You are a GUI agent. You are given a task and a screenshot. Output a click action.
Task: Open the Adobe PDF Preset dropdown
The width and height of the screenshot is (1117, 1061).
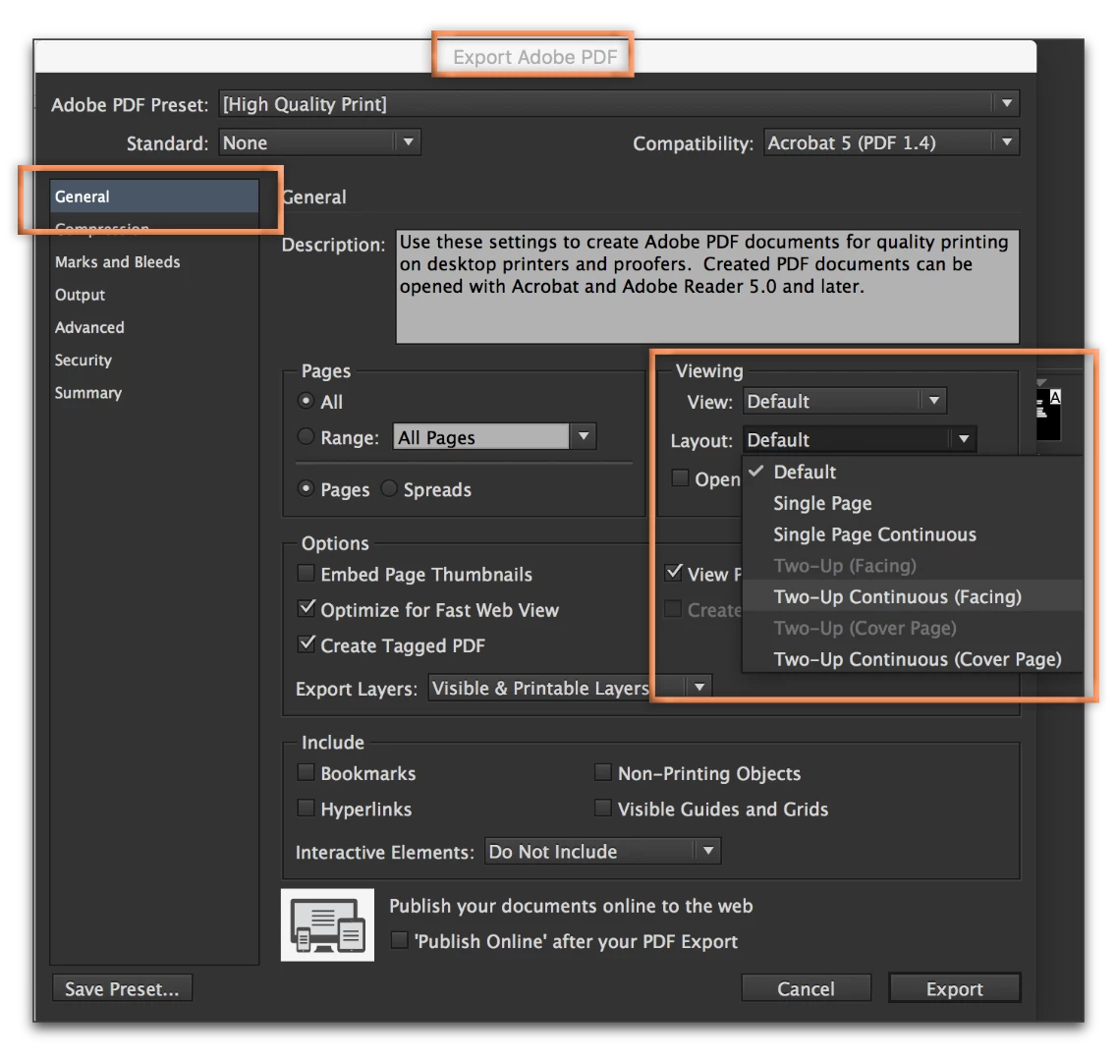619,104
